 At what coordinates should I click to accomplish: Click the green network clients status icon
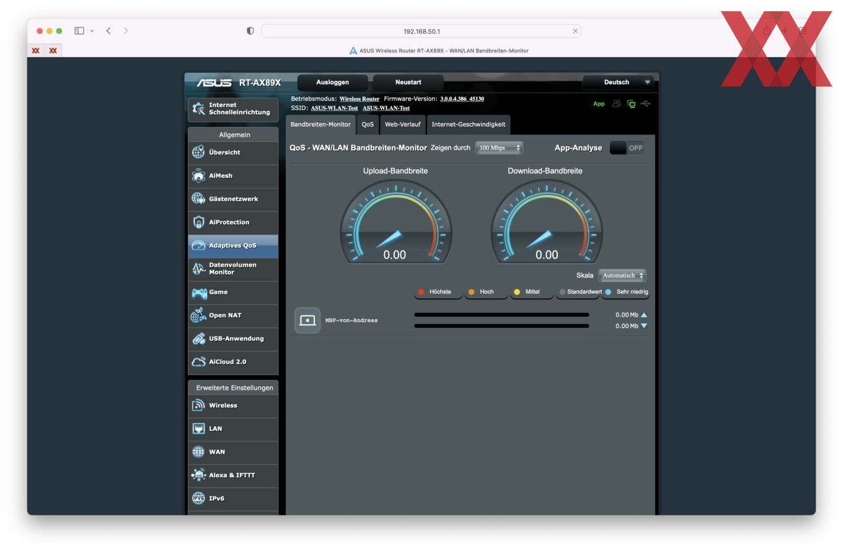click(631, 104)
